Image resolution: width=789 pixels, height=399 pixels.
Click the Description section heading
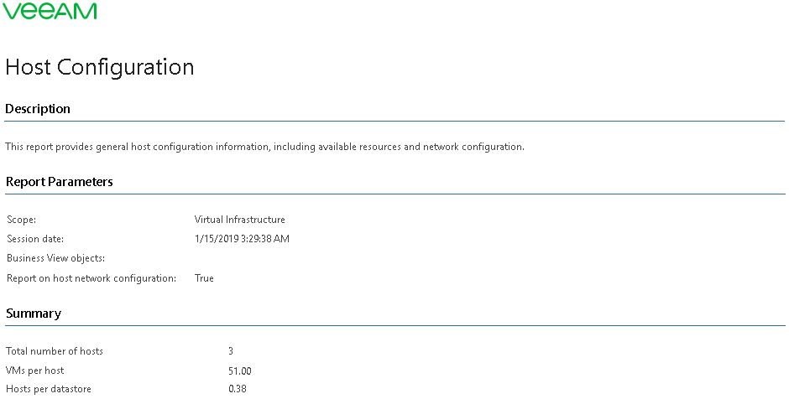point(38,109)
